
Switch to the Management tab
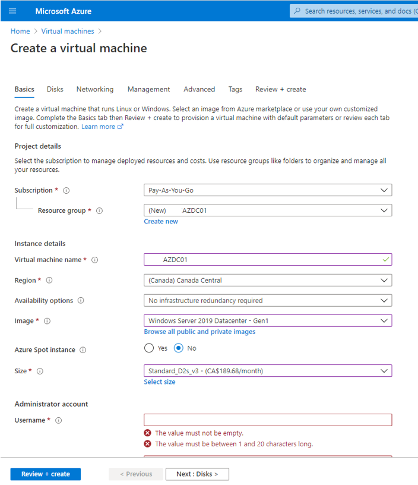click(x=148, y=89)
